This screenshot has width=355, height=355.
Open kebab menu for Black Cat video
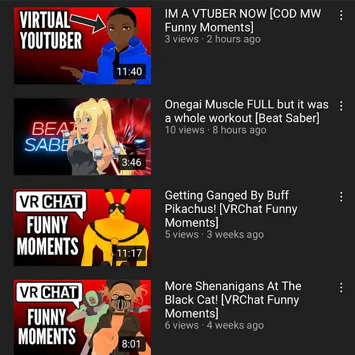point(341,288)
